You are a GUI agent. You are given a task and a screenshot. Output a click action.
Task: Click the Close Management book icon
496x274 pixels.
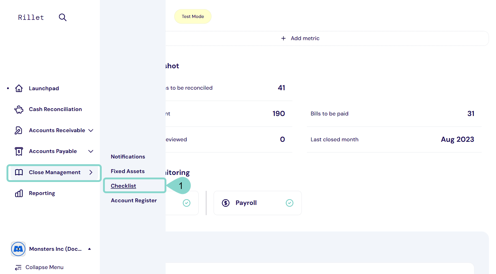pos(19,172)
